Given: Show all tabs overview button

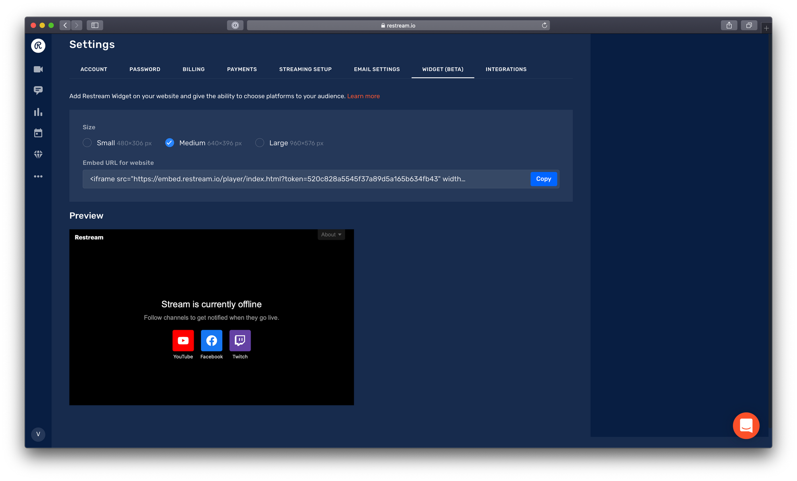Looking at the screenshot, I should [x=749, y=25].
